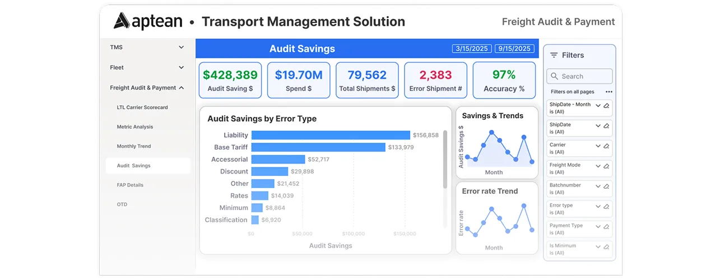
Task: Collapse the Freight Audit & Payment sidebar section
Action: click(181, 88)
